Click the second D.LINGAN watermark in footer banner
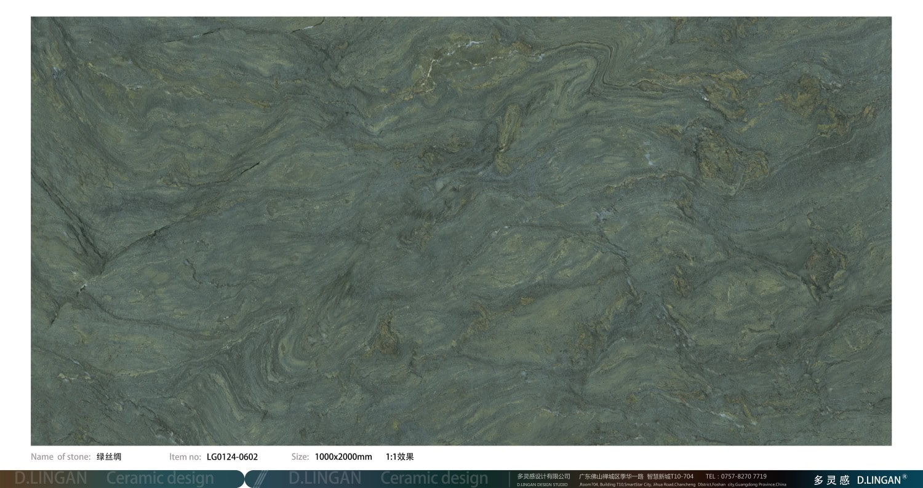 [325, 479]
